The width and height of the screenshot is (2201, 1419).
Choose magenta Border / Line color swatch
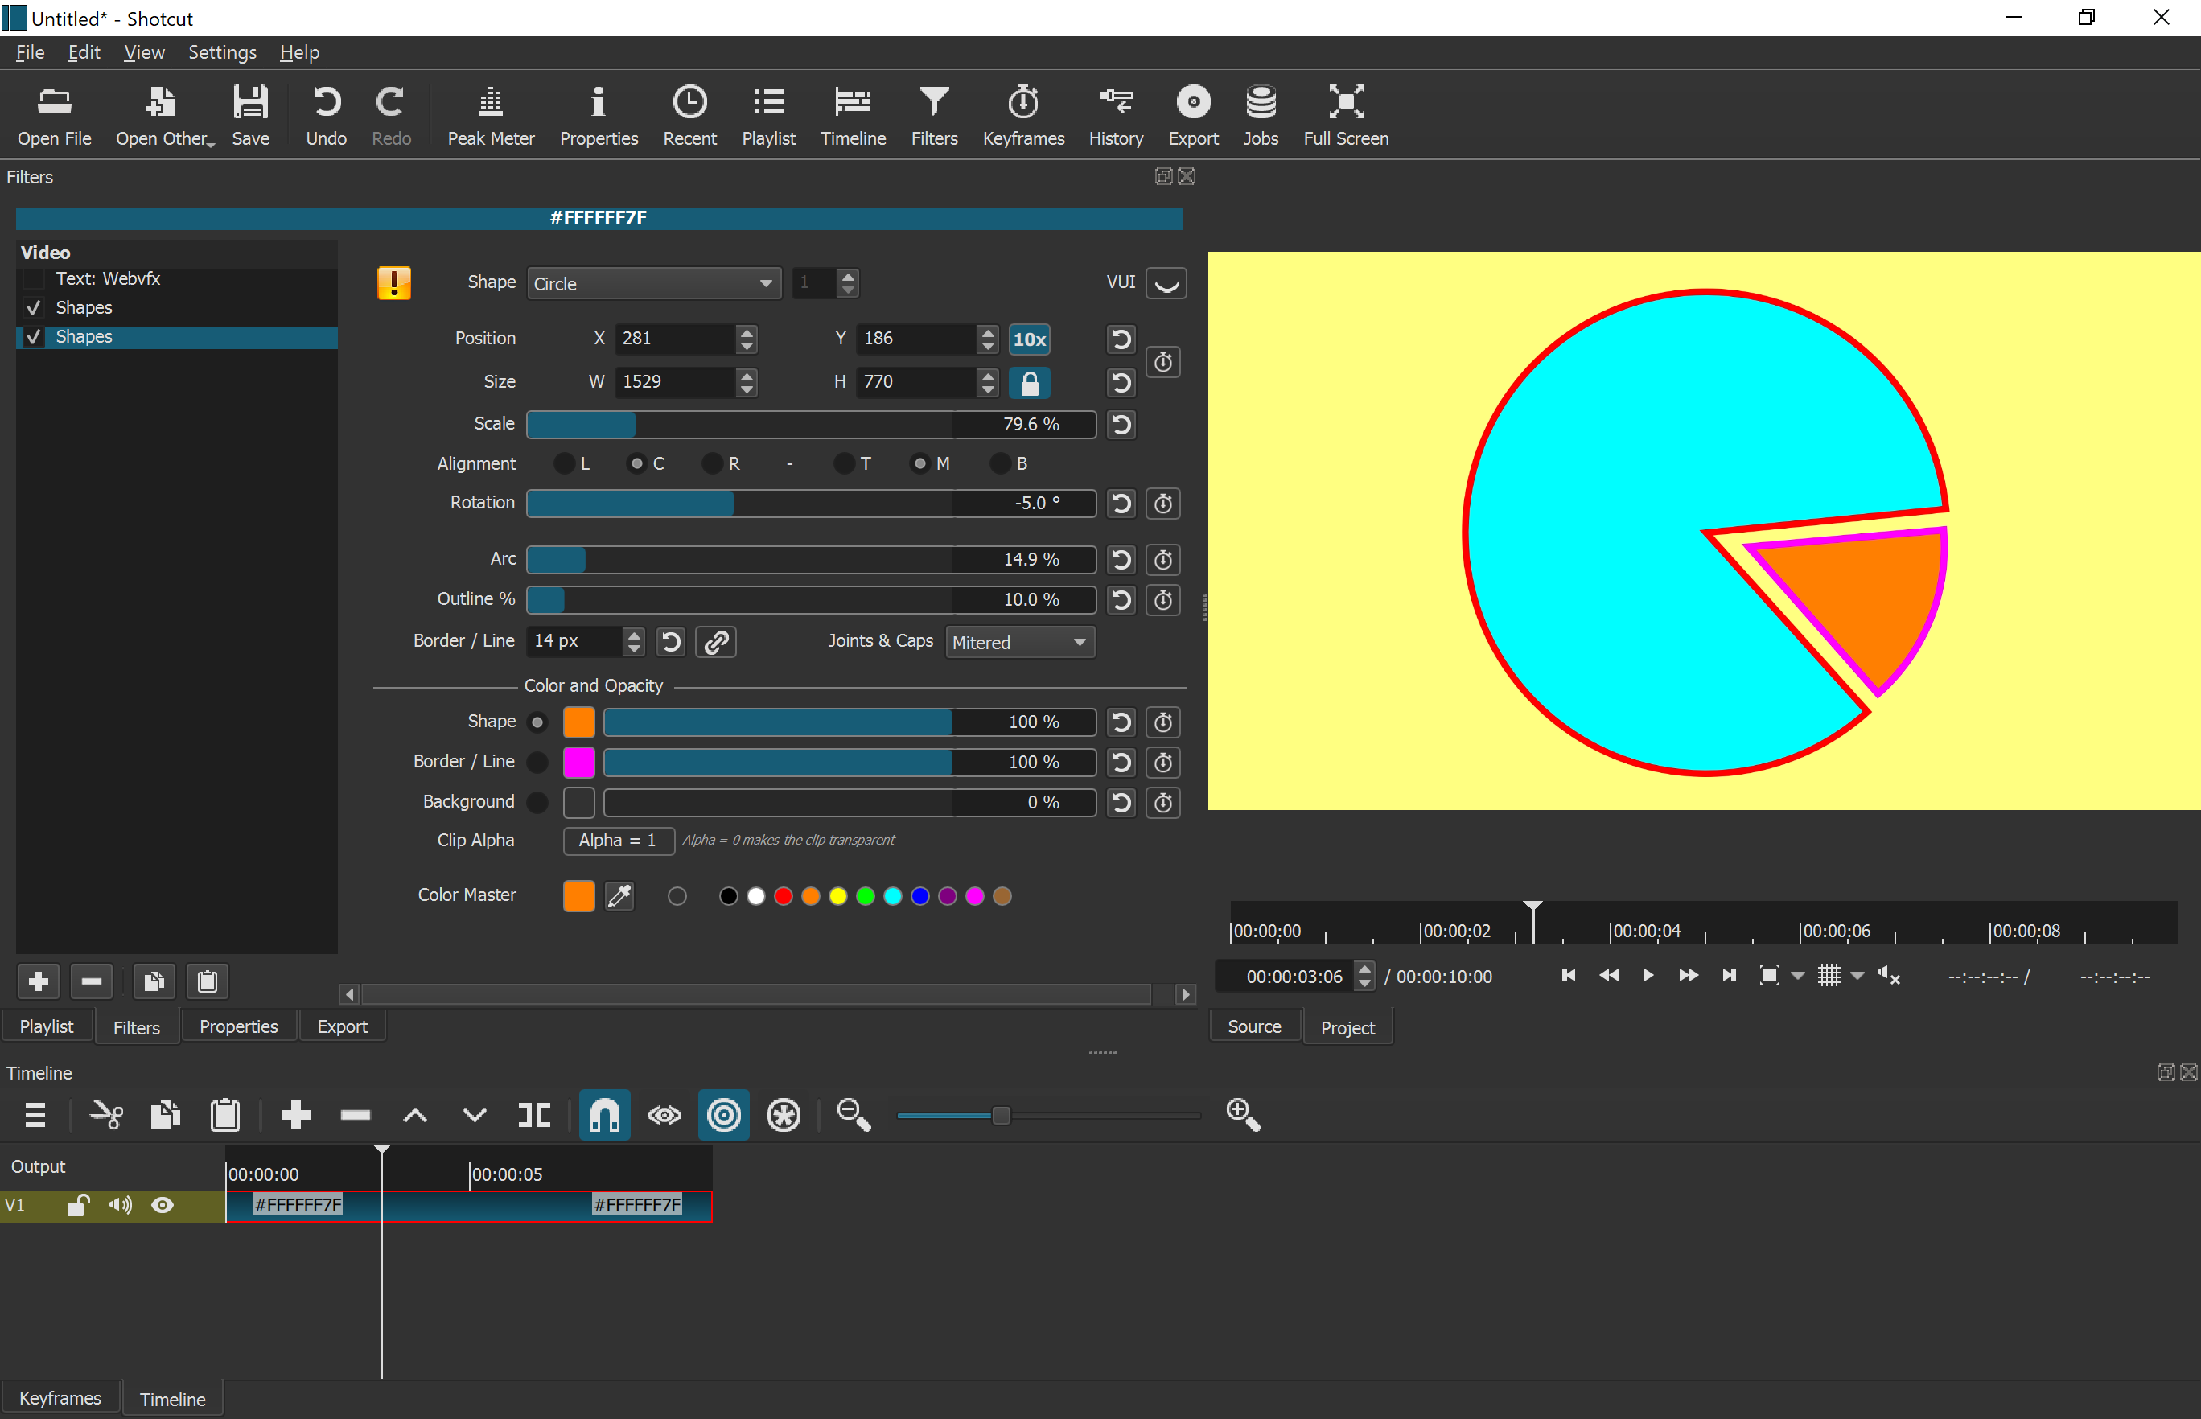578,762
